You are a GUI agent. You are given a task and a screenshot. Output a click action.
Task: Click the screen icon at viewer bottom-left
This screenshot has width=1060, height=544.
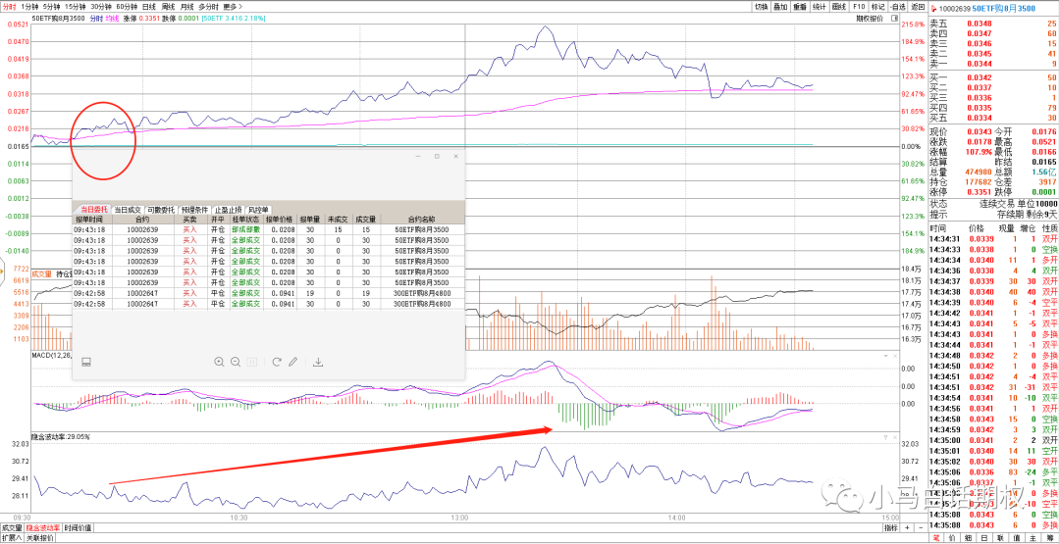coord(85,362)
